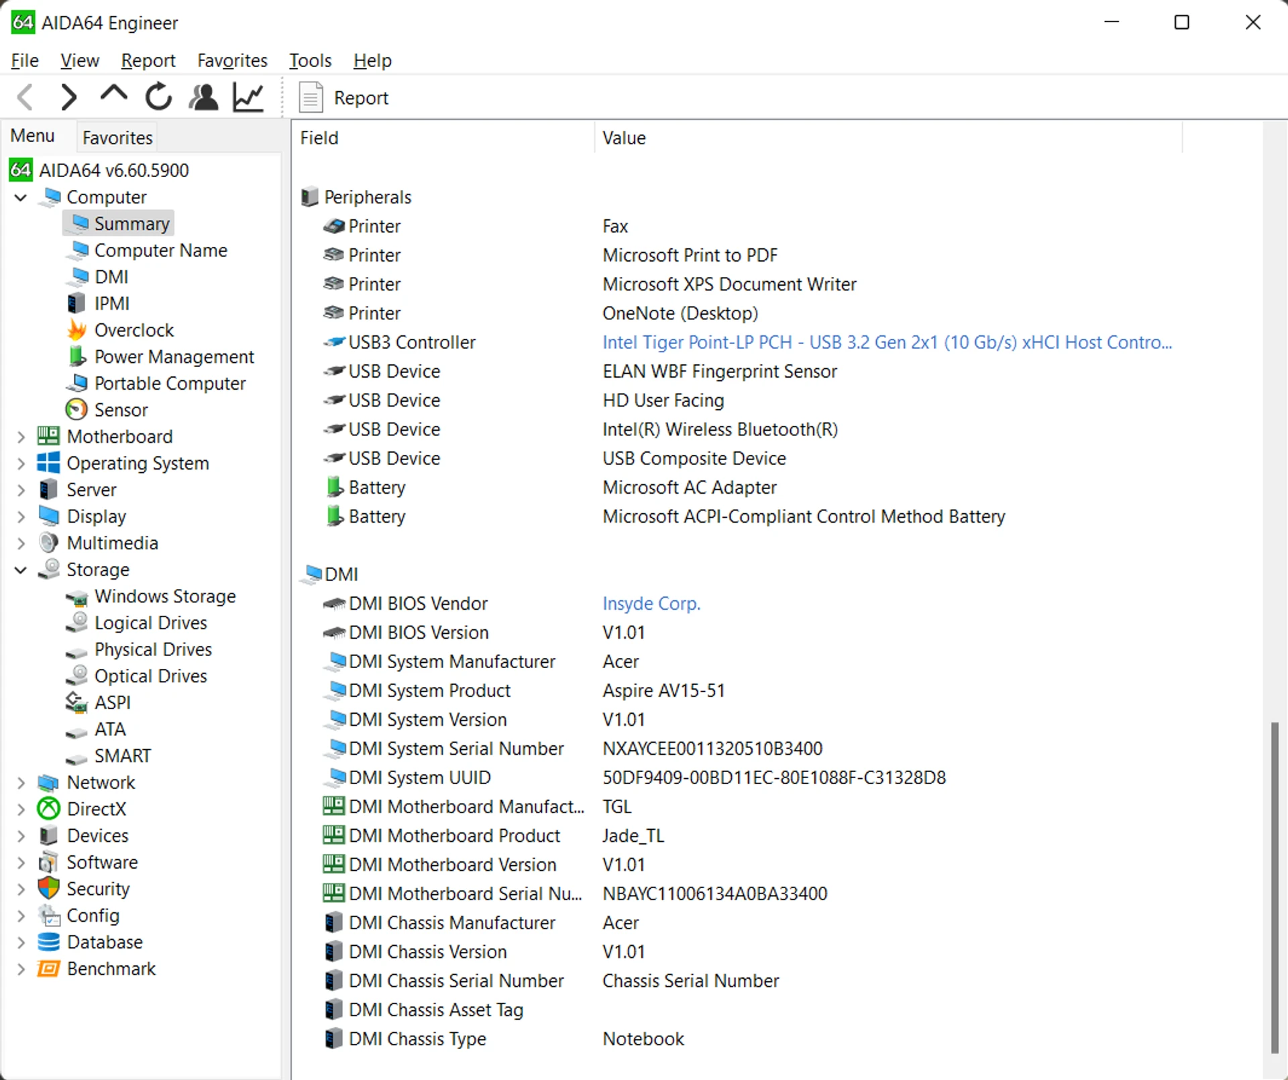Open the Tools menu
This screenshot has width=1288, height=1080.
pyautogui.click(x=310, y=60)
